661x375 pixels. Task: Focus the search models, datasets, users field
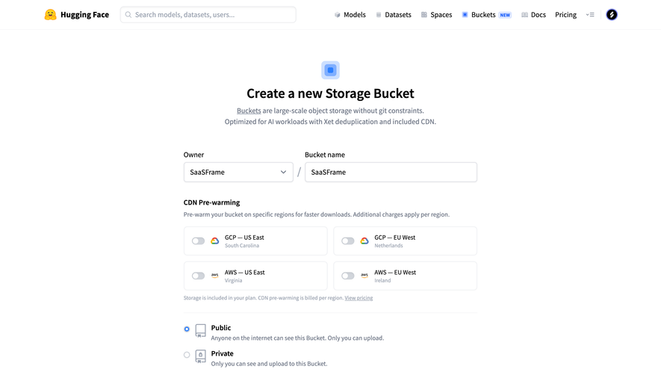pyautogui.click(x=208, y=15)
